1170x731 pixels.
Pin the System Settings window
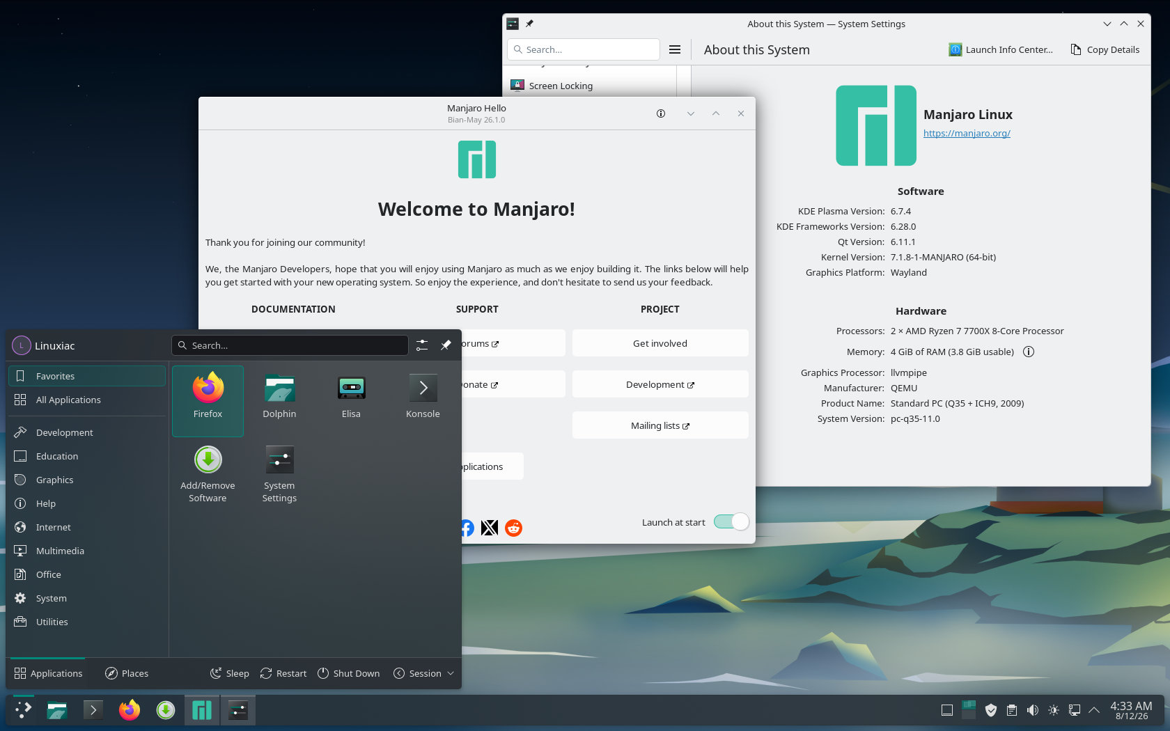[x=529, y=24]
